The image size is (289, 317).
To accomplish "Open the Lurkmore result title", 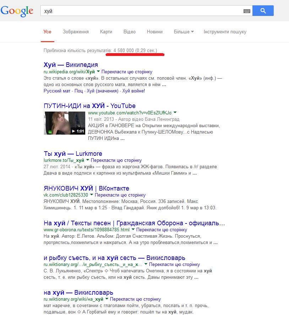I will [73, 154].
